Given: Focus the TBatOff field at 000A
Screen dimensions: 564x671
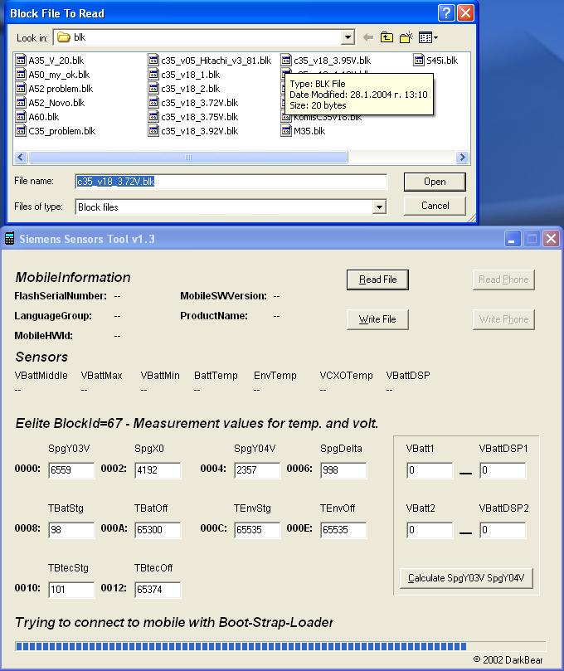Looking at the screenshot, I should (158, 530).
